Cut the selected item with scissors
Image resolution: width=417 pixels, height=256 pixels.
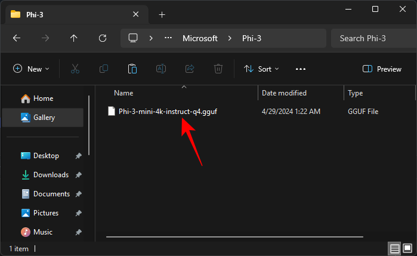point(75,69)
